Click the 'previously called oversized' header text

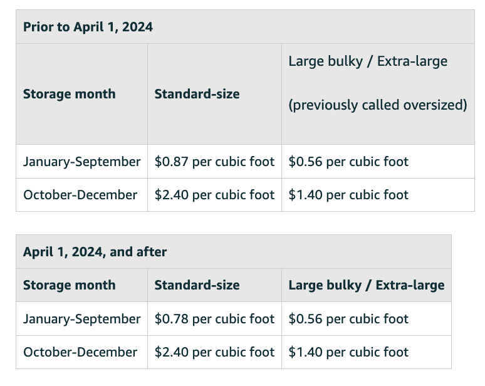(x=378, y=105)
